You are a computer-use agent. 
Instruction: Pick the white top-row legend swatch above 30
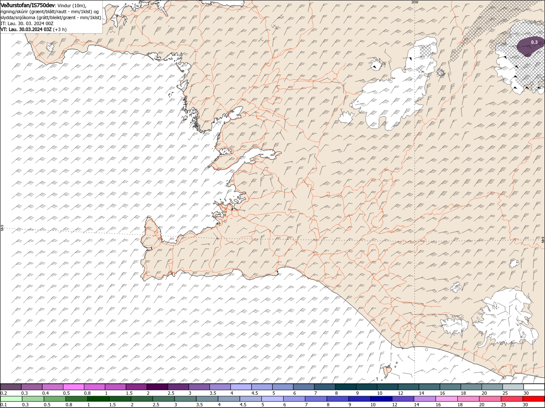click(x=534, y=387)
